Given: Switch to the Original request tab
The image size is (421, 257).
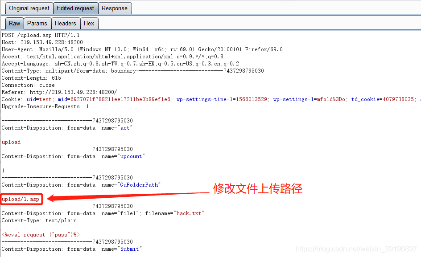Looking at the screenshot, I should pos(29,8).
